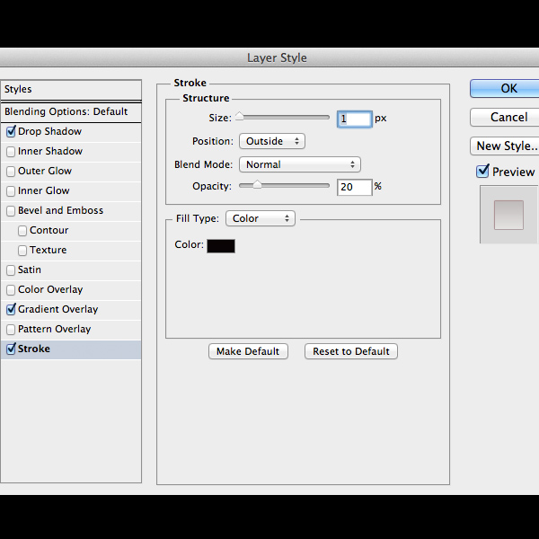Enable the Pattern Overlay checkbox
539x539 pixels.
tap(11, 330)
